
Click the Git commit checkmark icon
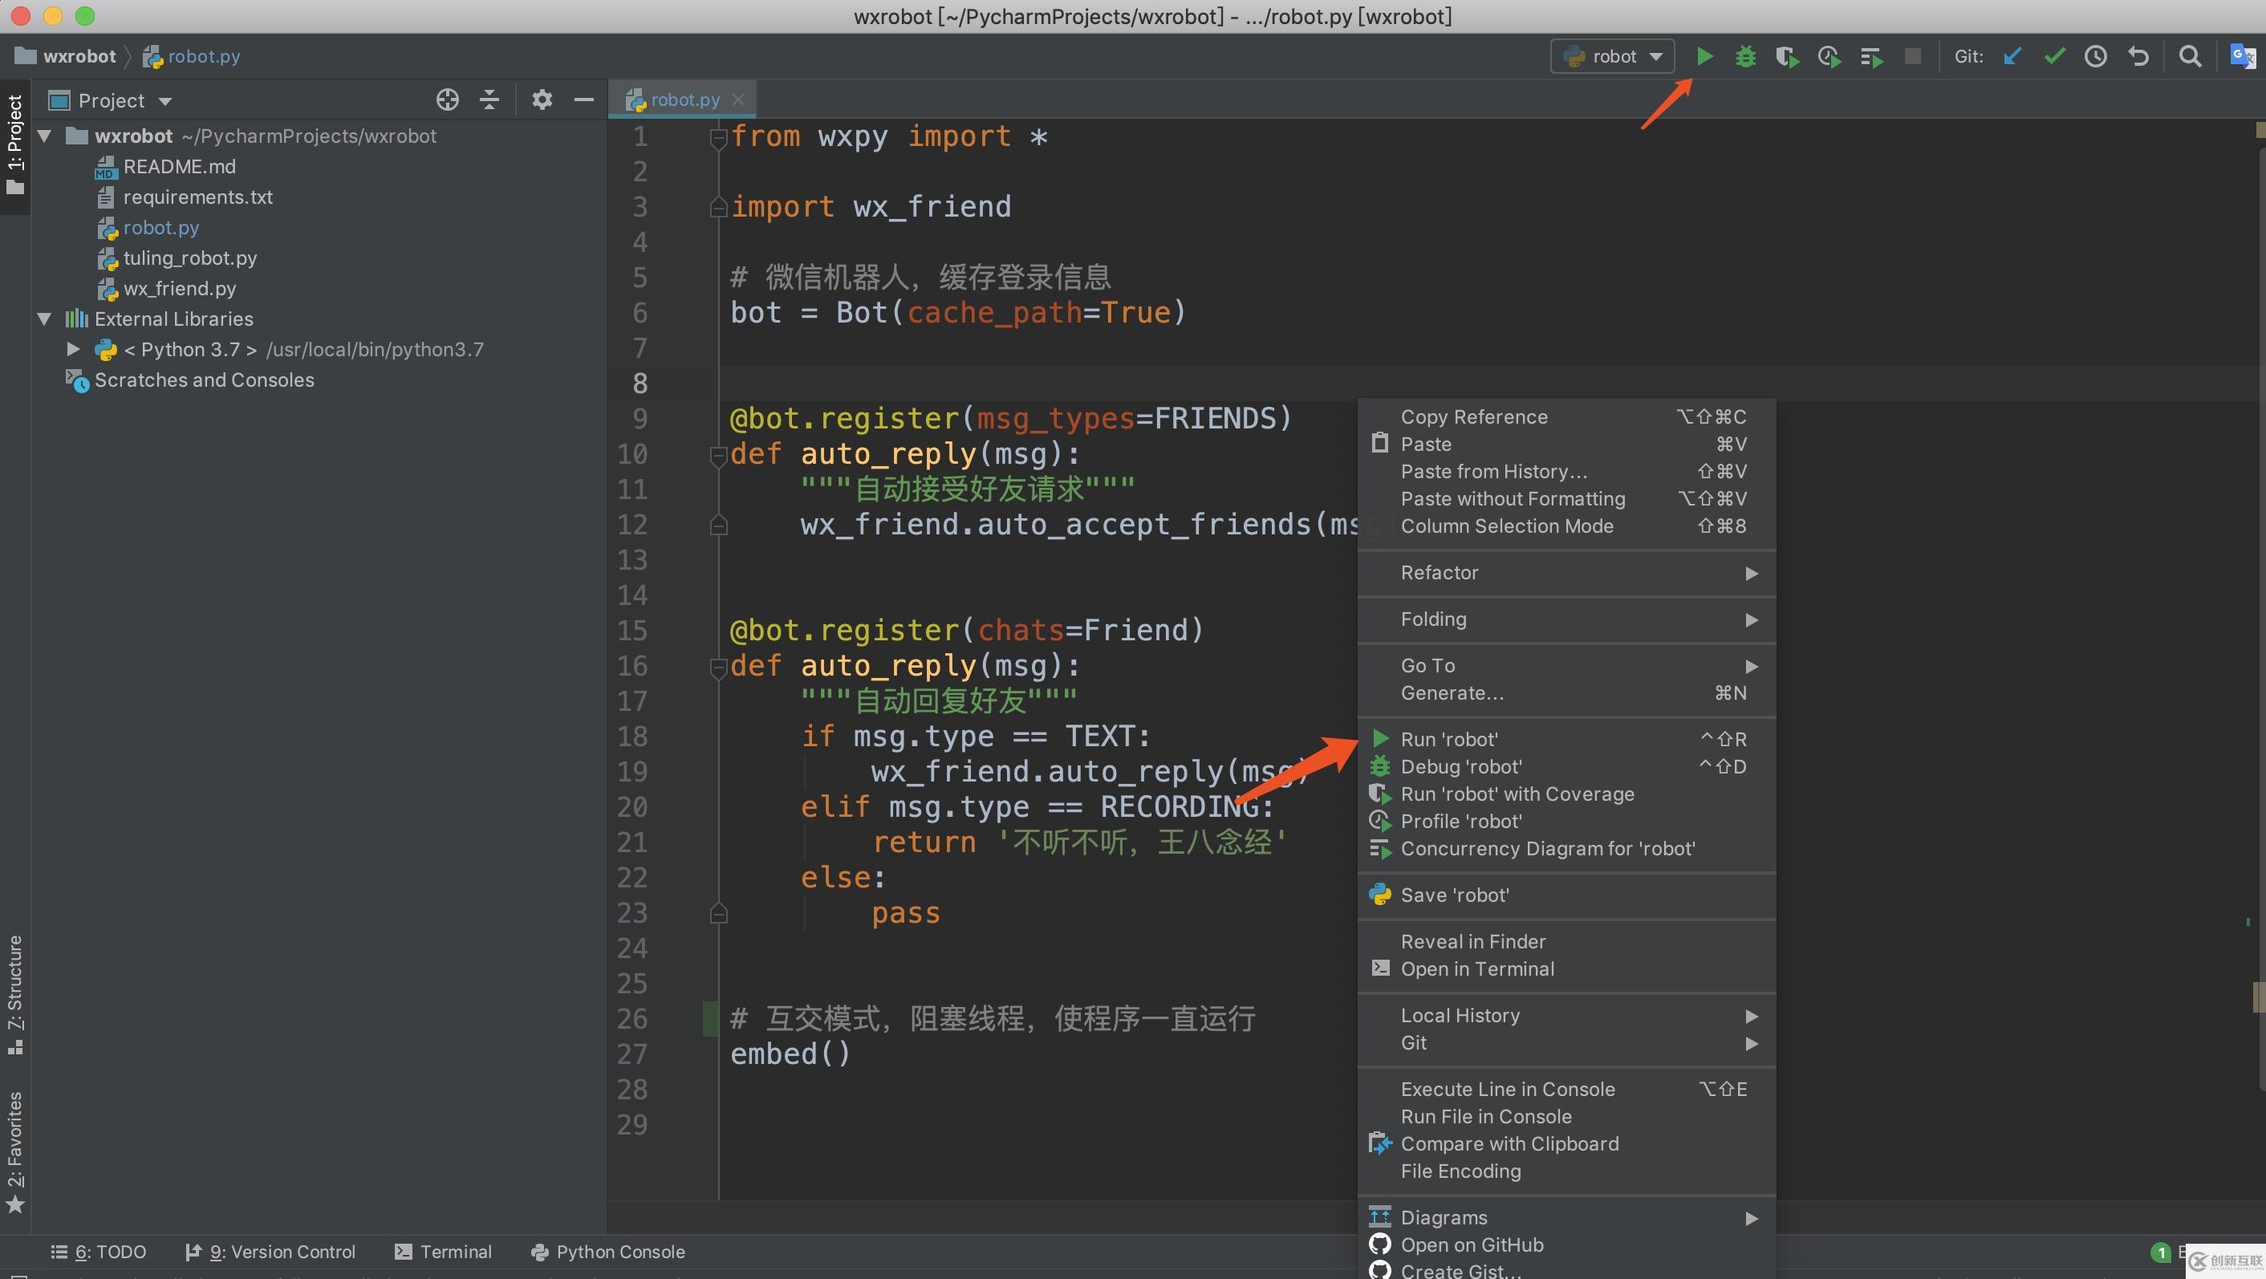[x=2054, y=56]
